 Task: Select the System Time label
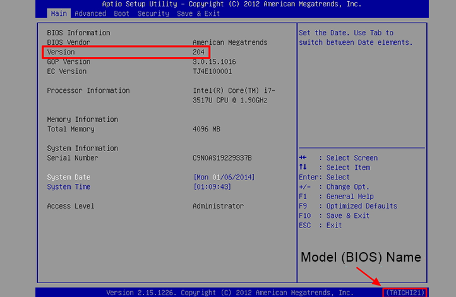(69, 187)
